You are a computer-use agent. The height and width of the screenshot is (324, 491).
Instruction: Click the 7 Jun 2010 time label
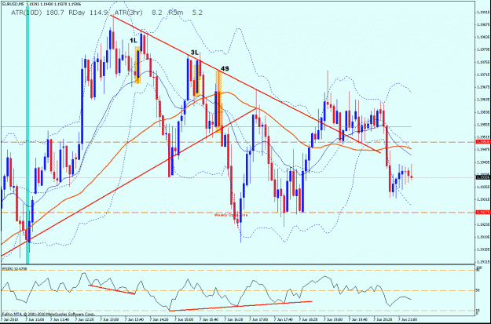click(10, 320)
